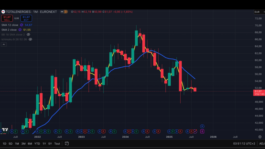Click the Ichimoku 9 26 52 26 legend label
This screenshot has width=265, height=149.
(14, 39)
